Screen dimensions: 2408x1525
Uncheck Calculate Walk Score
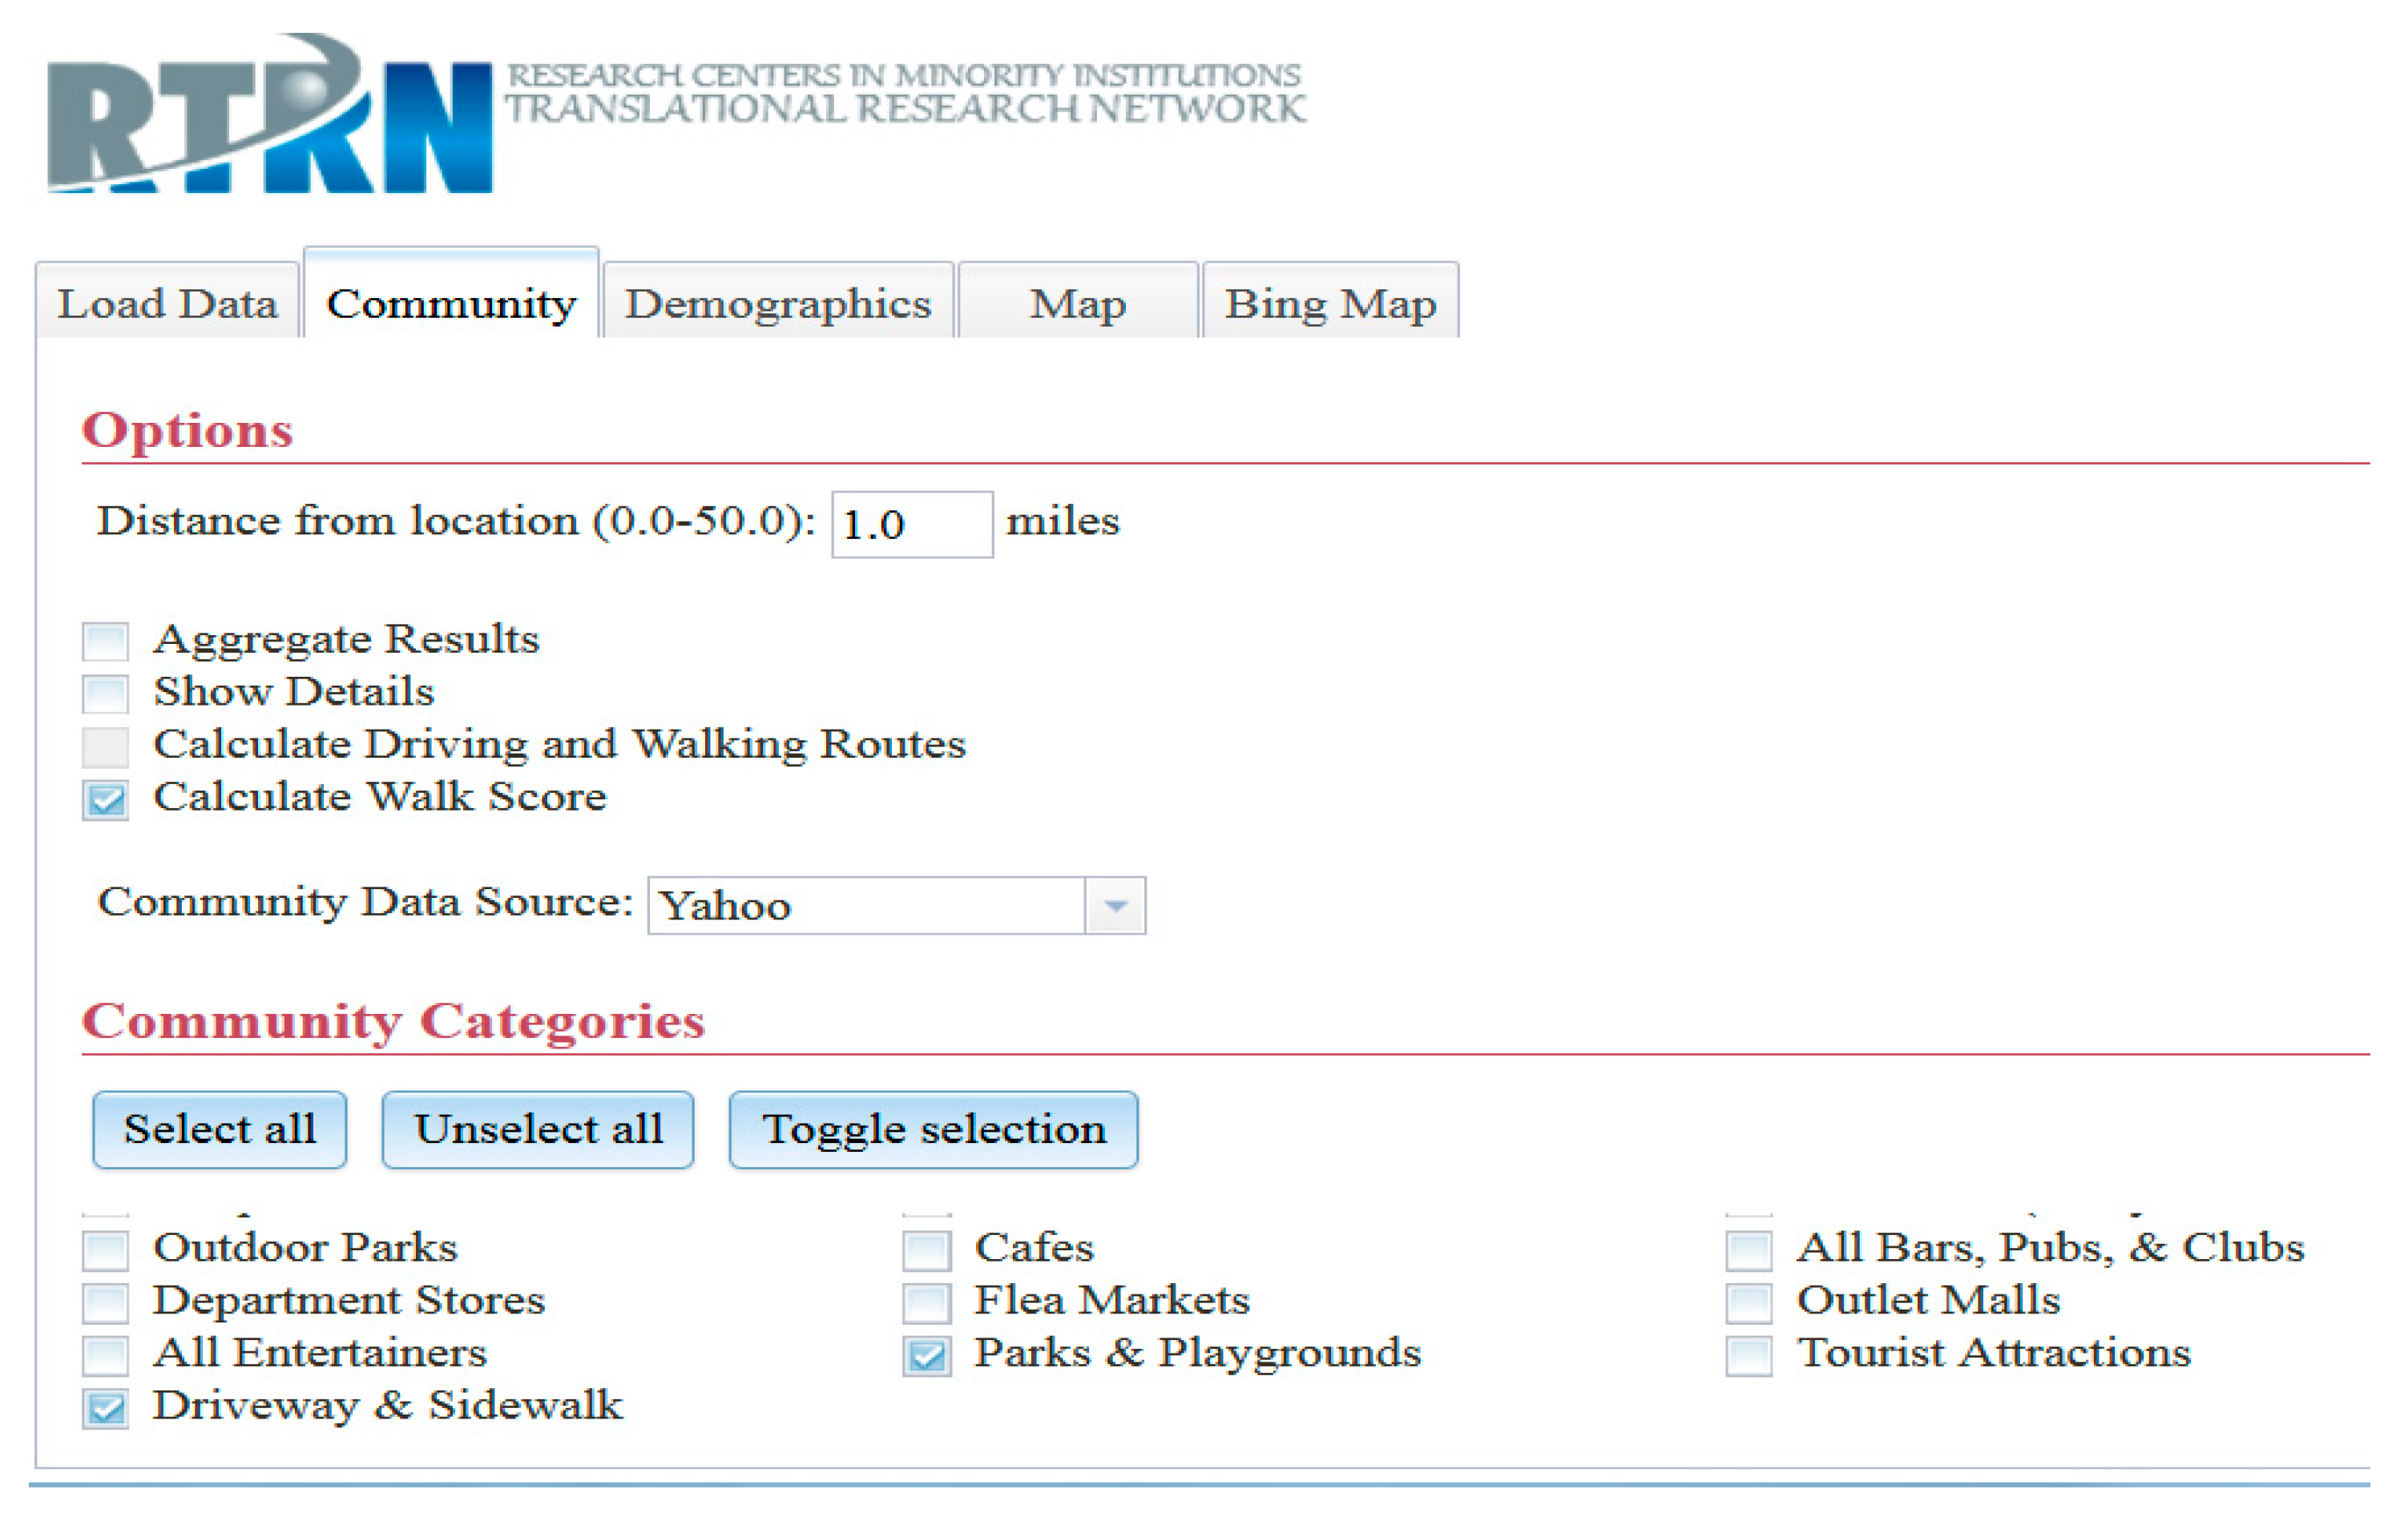click(x=105, y=799)
